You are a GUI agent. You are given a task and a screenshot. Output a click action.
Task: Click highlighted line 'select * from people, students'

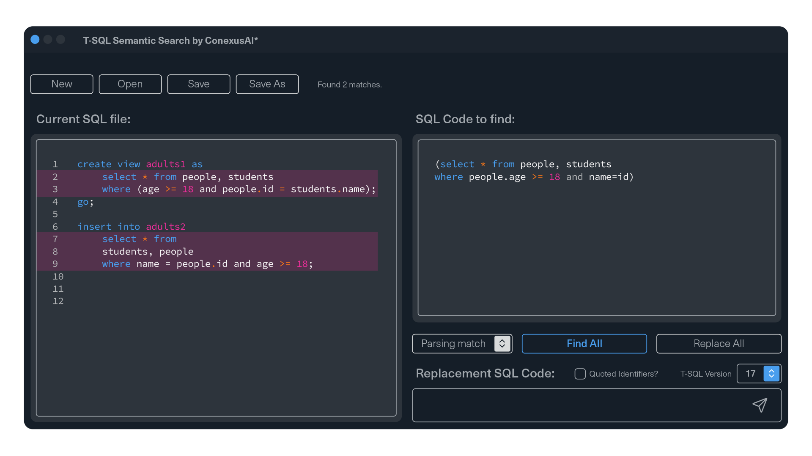[x=188, y=177]
